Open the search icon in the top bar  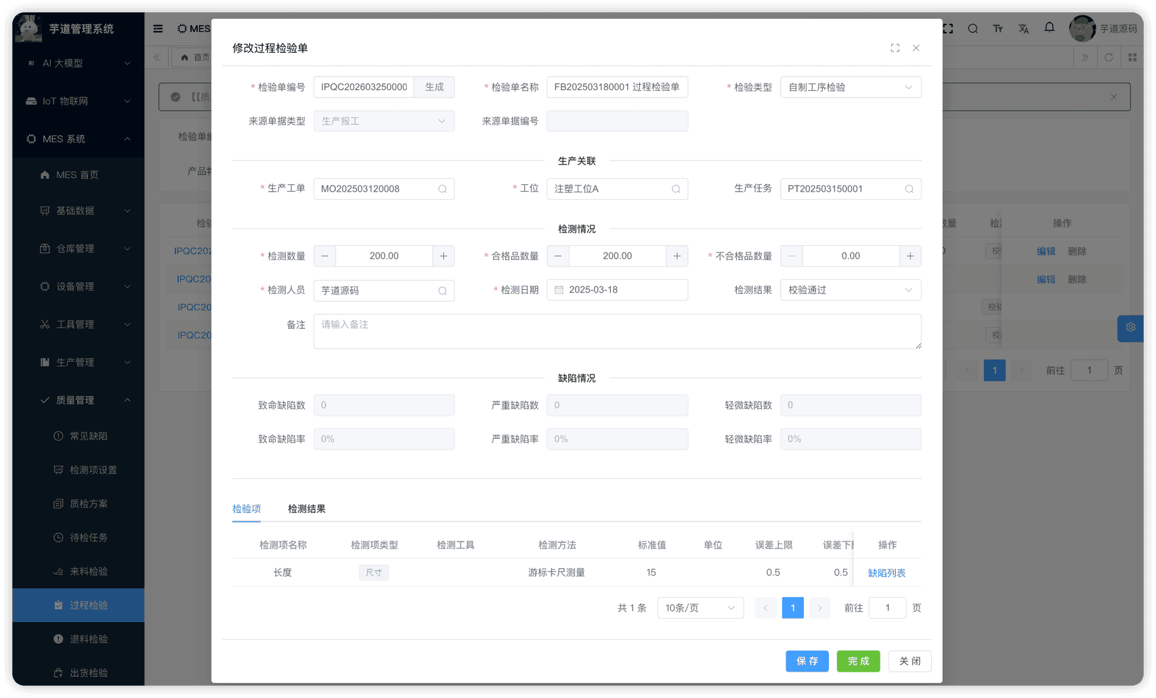coord(972,28)
